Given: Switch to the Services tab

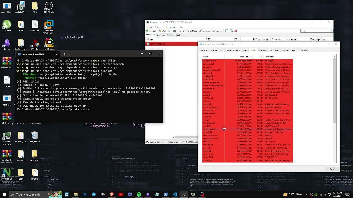Looking at the screenshot, I should tap(161, 35).
